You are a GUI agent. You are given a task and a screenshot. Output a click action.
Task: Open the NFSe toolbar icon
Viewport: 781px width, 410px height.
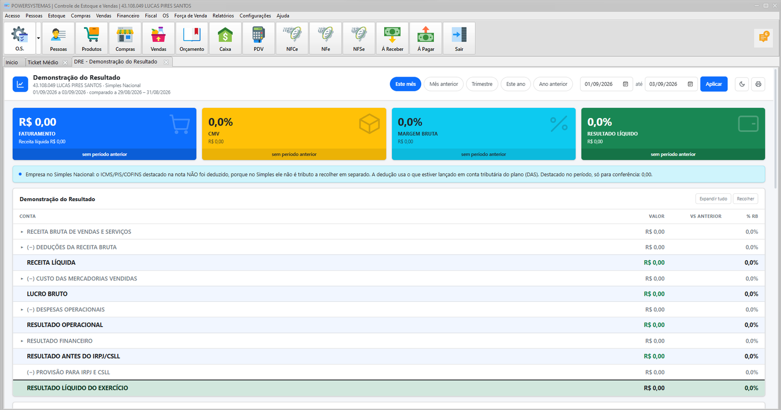pos(359,38)
